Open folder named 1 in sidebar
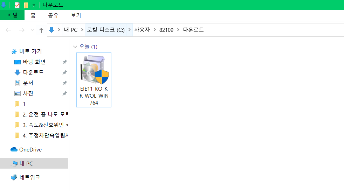The image size is (344, 191). point(24,104)
